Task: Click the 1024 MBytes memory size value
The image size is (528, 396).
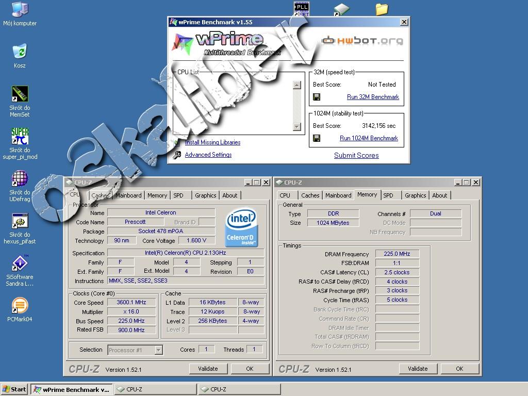Action: click(x=333, y=223)
